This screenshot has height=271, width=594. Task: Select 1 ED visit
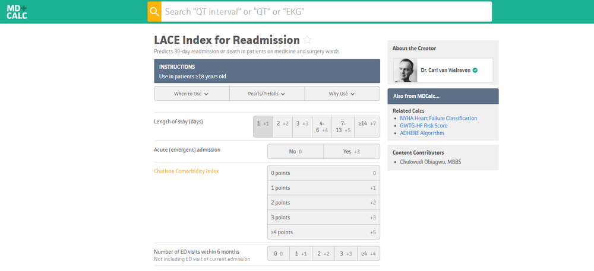coord(301,254)
